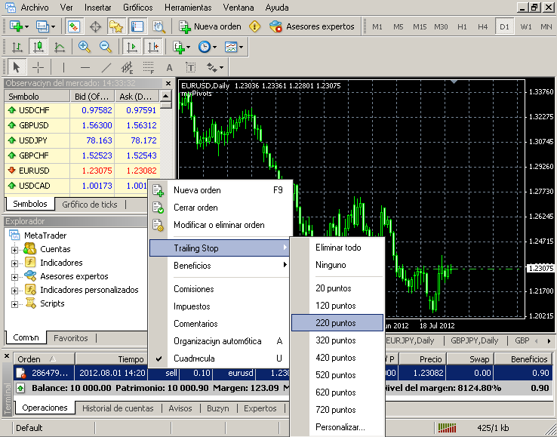557x437 pixels.
Task: Select the crosshair cursor tool
Action: coord(38,67)
